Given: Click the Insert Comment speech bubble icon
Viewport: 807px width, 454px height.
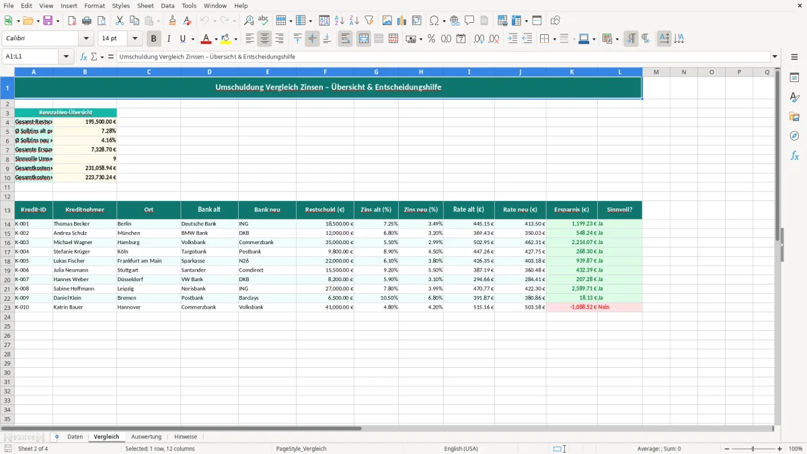Looking at the screenshot, I should pyautogui.click(x=469, y=21).
